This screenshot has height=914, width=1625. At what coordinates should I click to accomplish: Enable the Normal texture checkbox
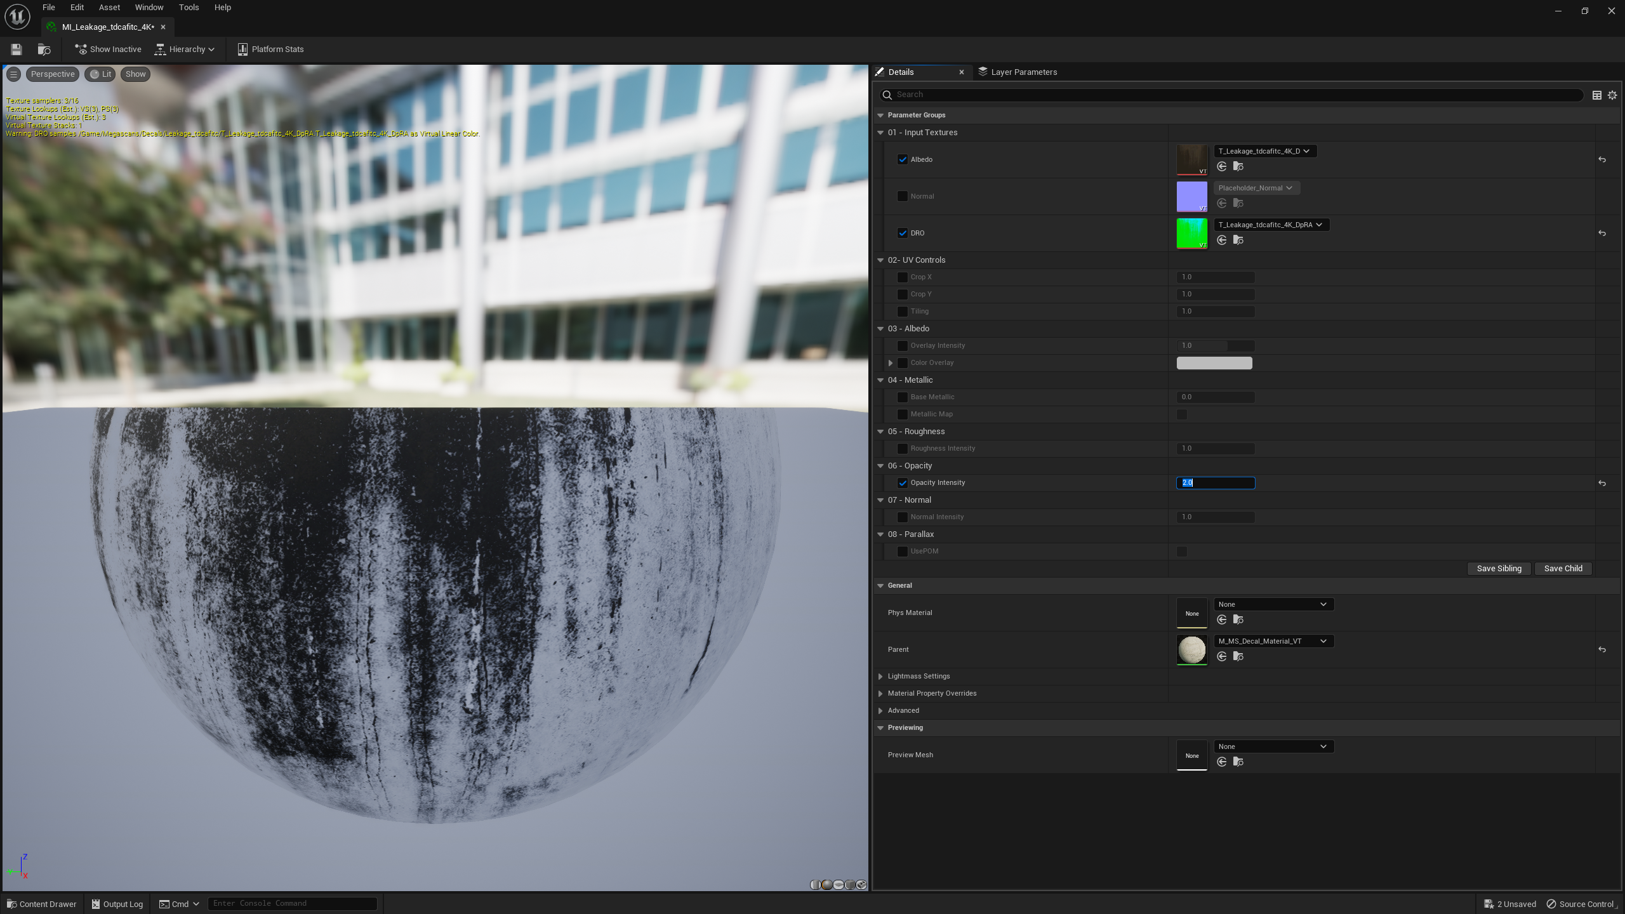coord(902,196)
